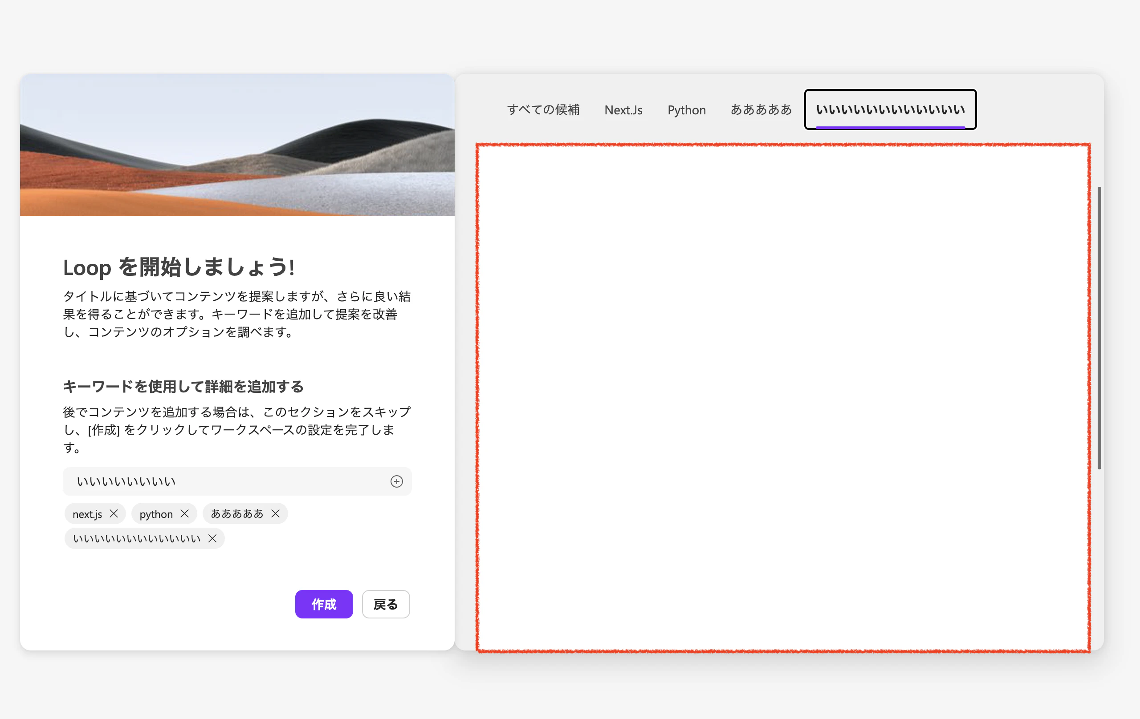Screen dimensions: 1140x719
Task: Click the python tag label
Action: tap(156, 514)
